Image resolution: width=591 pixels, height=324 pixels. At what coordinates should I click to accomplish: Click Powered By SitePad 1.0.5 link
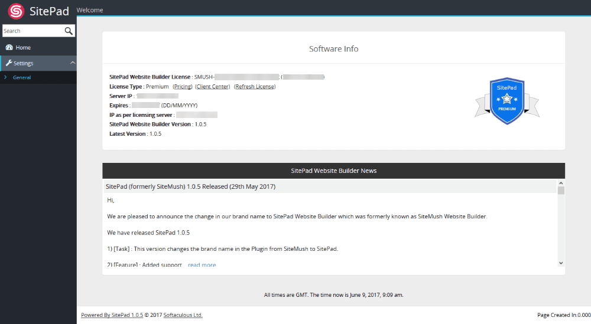(x=112, y=315)
